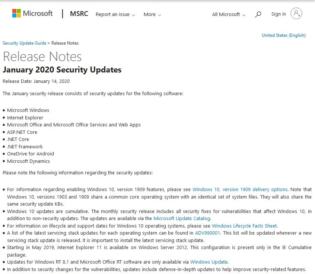This screenshot has height=274, width=315.
Task: Click the Microsoft Windows list item
Action: click(28, 110)
